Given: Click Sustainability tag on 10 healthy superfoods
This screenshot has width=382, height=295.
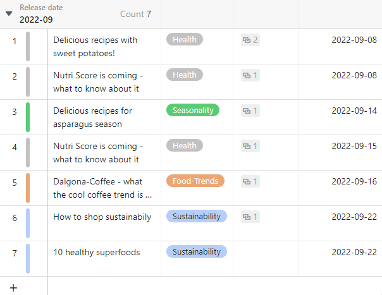Looking at the screenshot, I should tap(196, 252).
